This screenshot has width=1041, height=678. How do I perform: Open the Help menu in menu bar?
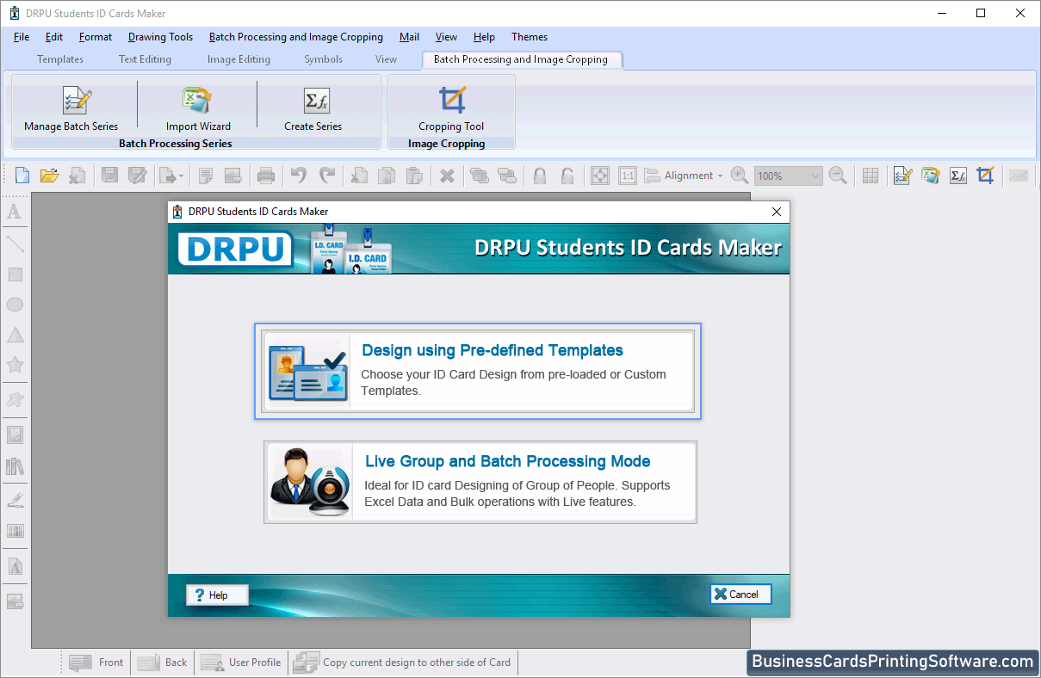(x=485, y=37)
